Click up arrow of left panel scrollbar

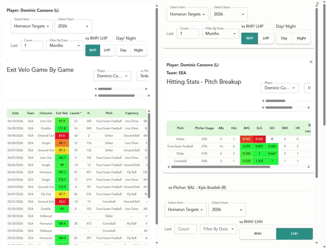(x=157, y=6)
